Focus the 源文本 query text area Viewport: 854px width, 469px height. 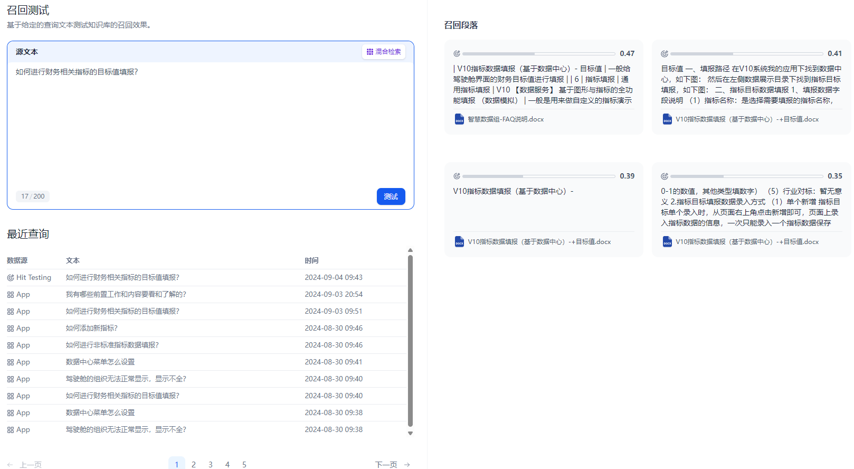pos(210,124)
